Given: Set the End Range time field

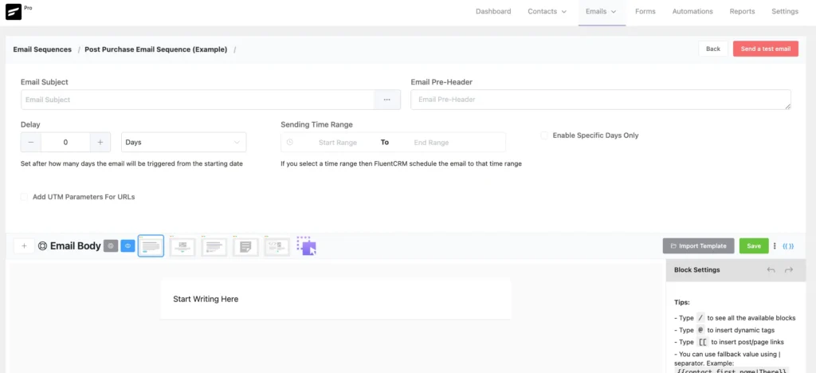Looking at the screenshot, I should [431, 143].
